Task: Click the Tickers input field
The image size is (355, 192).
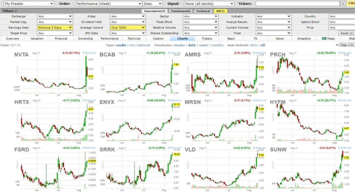Action: pos(298,3)
